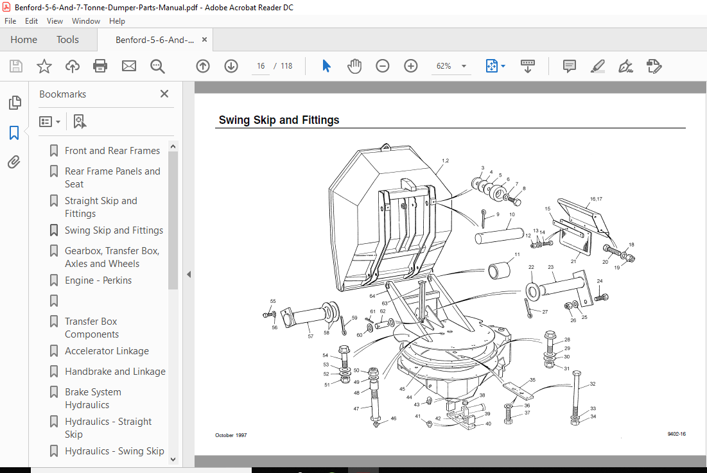Select Swing Skip and Fittings bookmark
This screenshot has width=707, height=473.
click(x=114, y=230)
